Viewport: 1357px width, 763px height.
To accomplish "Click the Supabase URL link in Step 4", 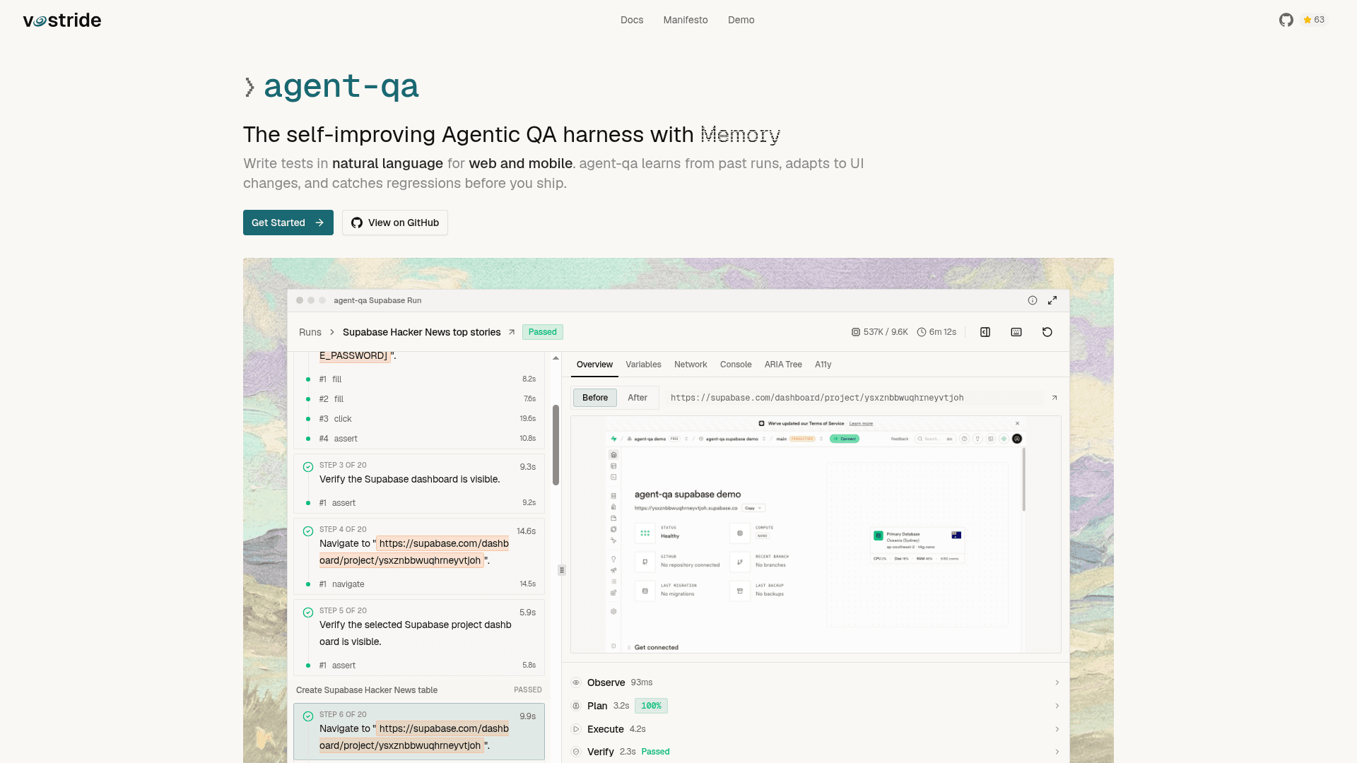I will point(414,552).
